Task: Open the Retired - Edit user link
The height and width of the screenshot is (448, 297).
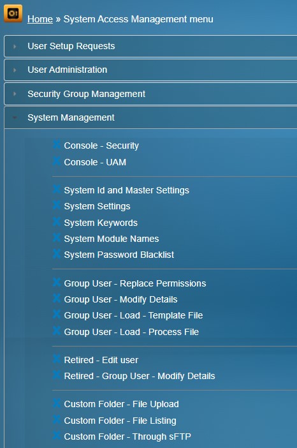Action: point(101,360)
